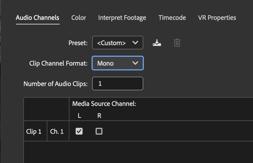Click the Clip Channel Format label

(x=58, y=63)
